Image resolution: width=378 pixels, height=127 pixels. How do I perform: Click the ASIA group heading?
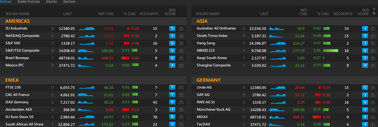click(x=202, y=21)
